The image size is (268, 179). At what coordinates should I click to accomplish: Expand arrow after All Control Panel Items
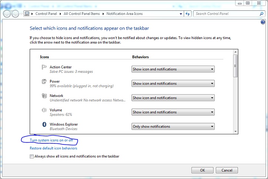click(x=103, y=14)
